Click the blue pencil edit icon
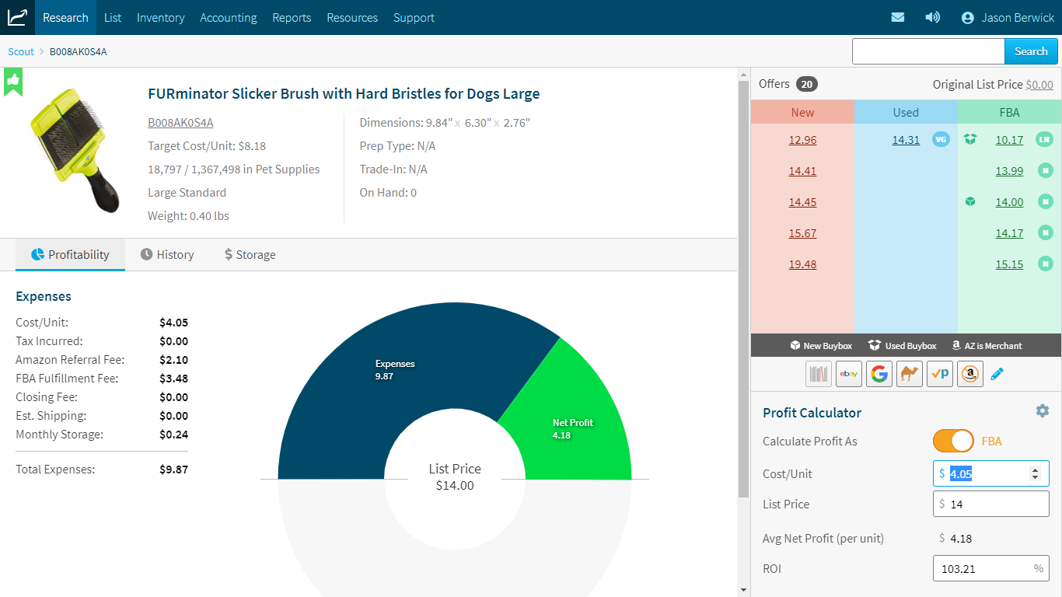This screenshot has width=1062, height=597. [x=997, y=374]
